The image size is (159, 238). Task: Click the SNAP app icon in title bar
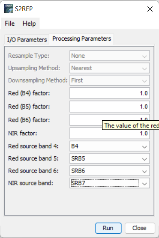pos(9,9)
